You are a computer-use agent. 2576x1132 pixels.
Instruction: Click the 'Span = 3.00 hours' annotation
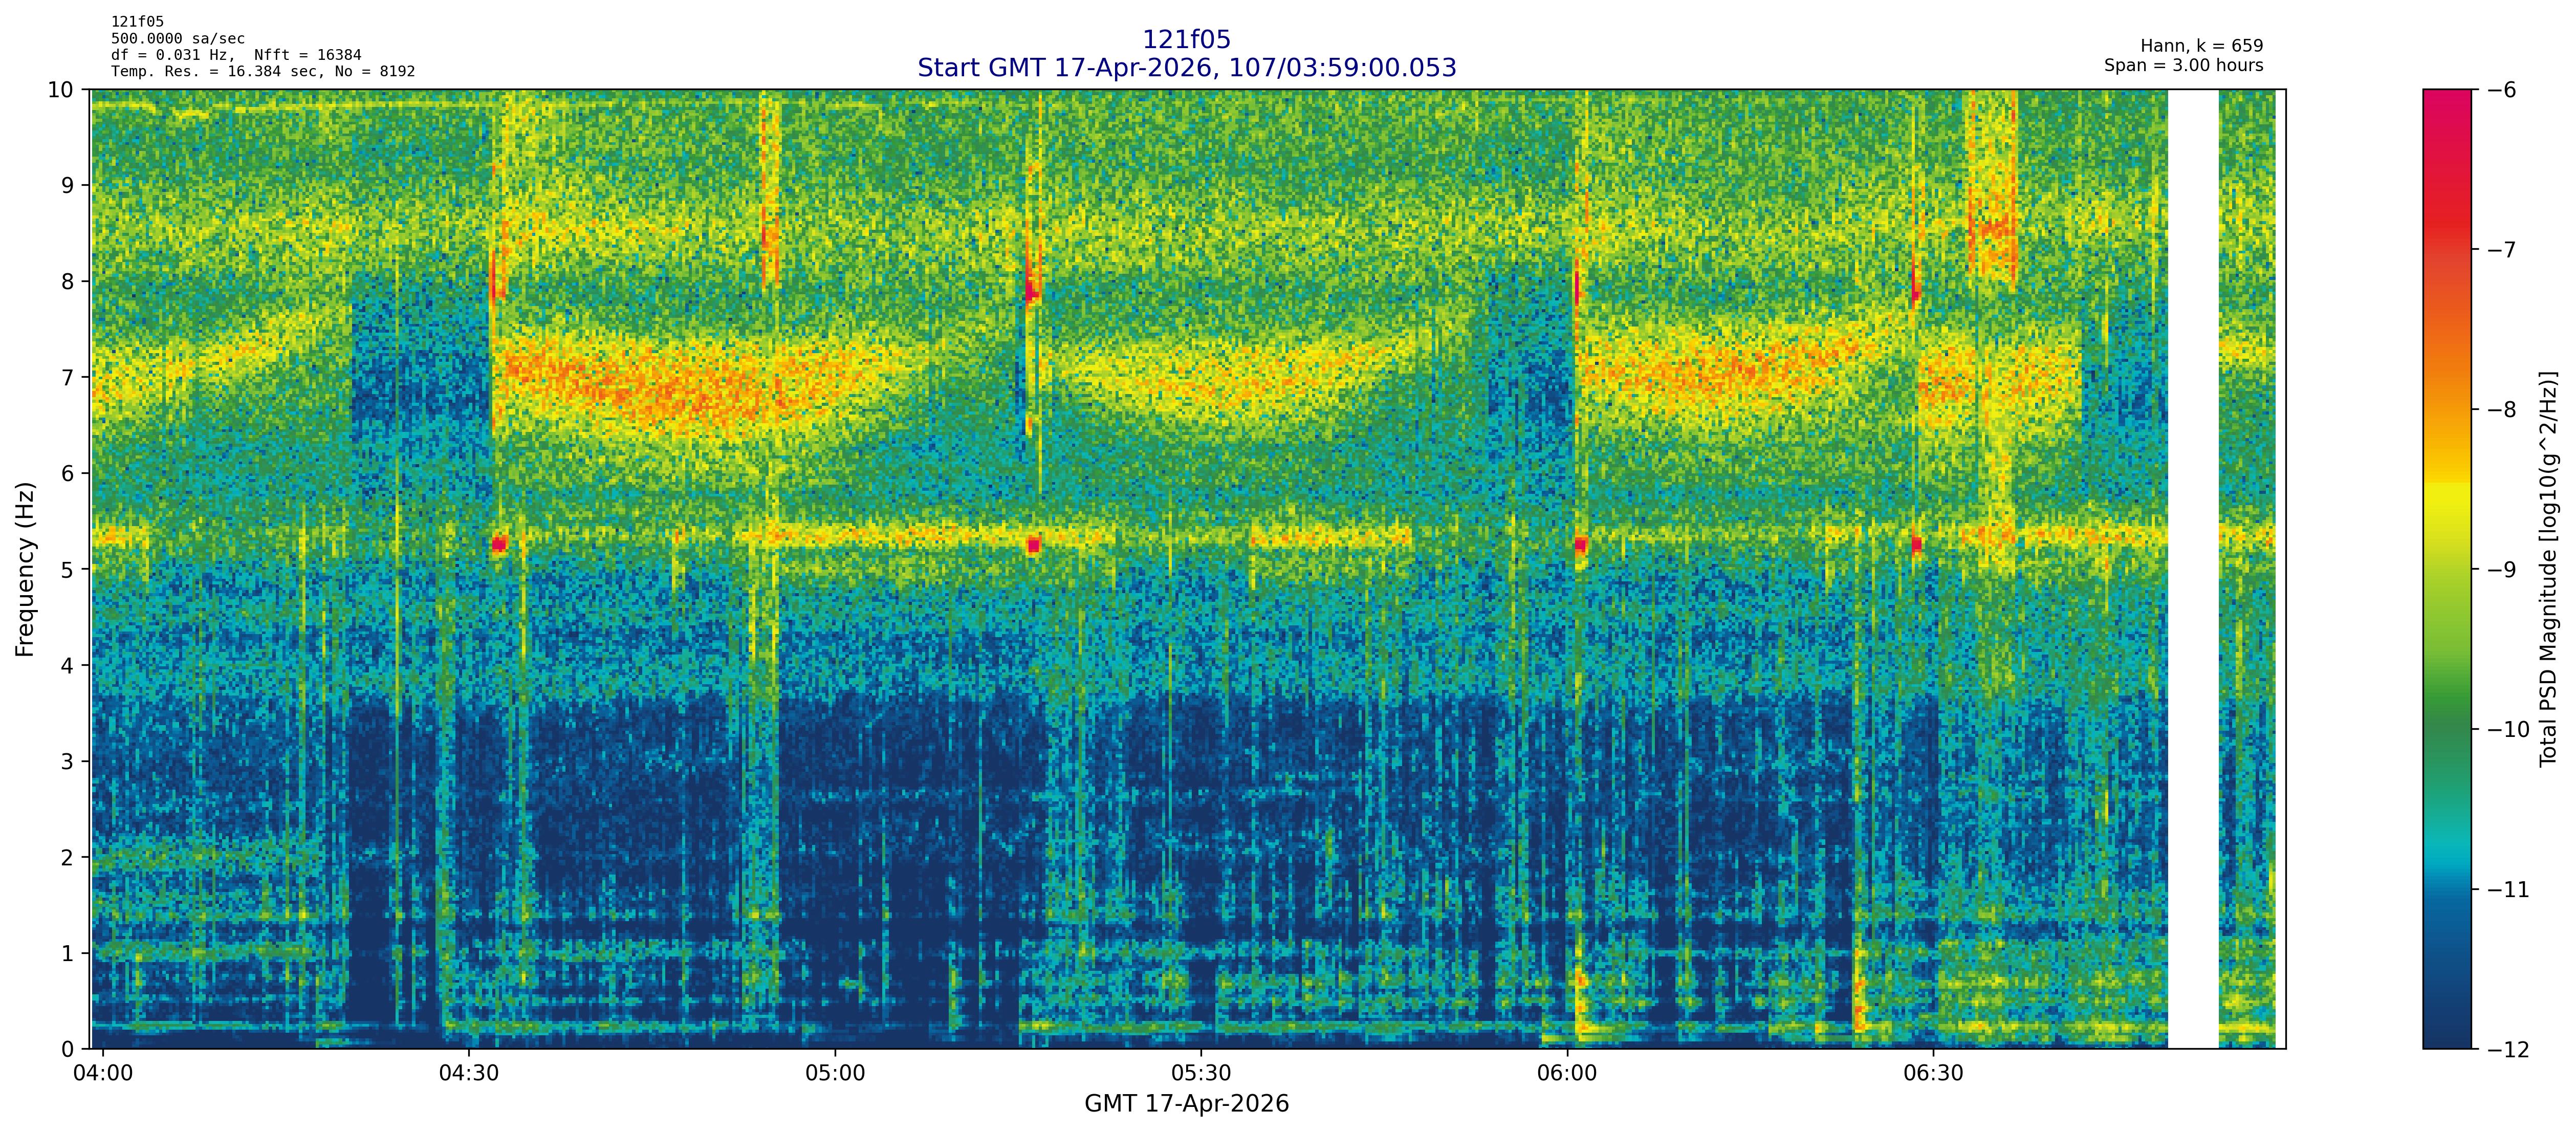coord(2183,66)
